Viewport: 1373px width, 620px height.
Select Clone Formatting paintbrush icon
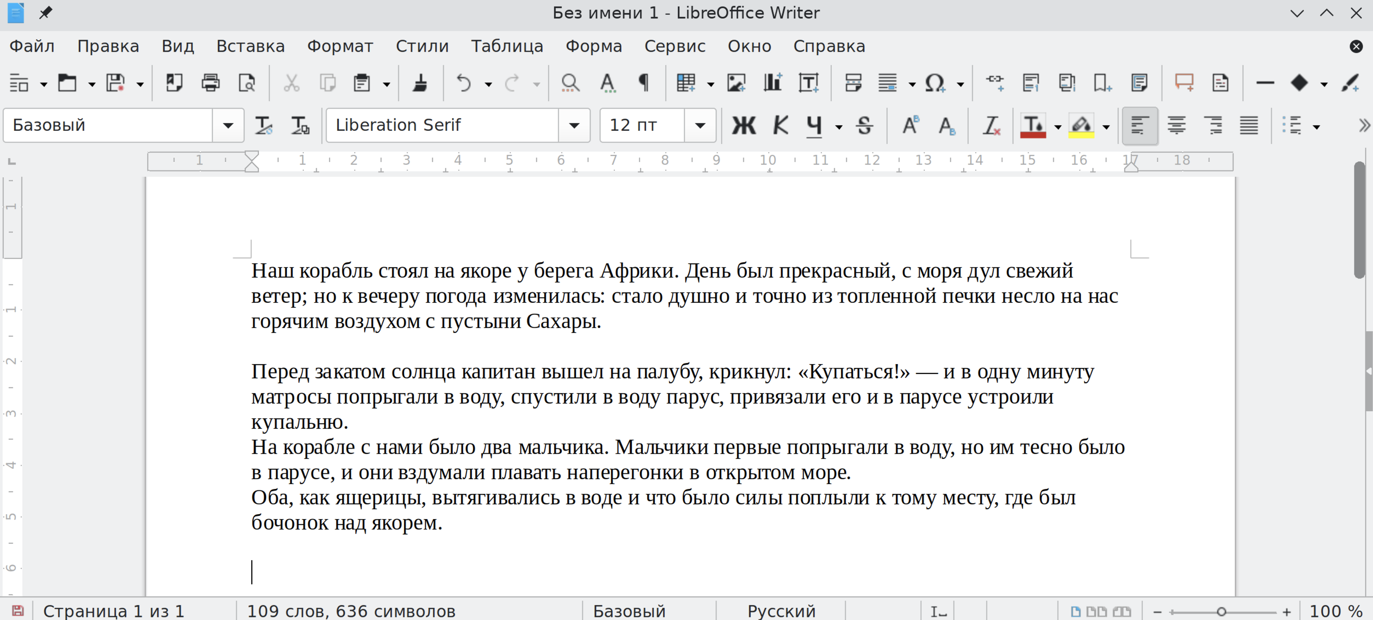[420, 83]
